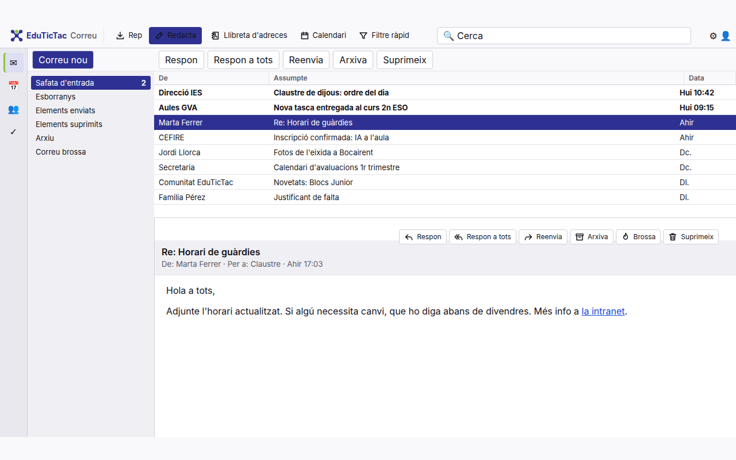The width and height of the screenshot is (736, 460).
Task: Open 'Inscripció confirmada: IA a l'aula' email
Action: (445, 137)
